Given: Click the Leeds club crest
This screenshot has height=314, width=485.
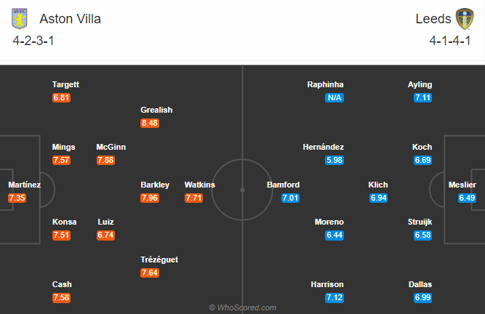Looking at the screenshot, I should tap(464, 18).
